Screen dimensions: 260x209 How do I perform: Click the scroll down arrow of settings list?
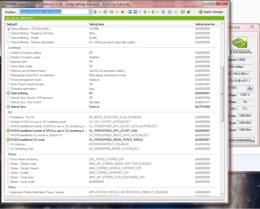point(222,194)
